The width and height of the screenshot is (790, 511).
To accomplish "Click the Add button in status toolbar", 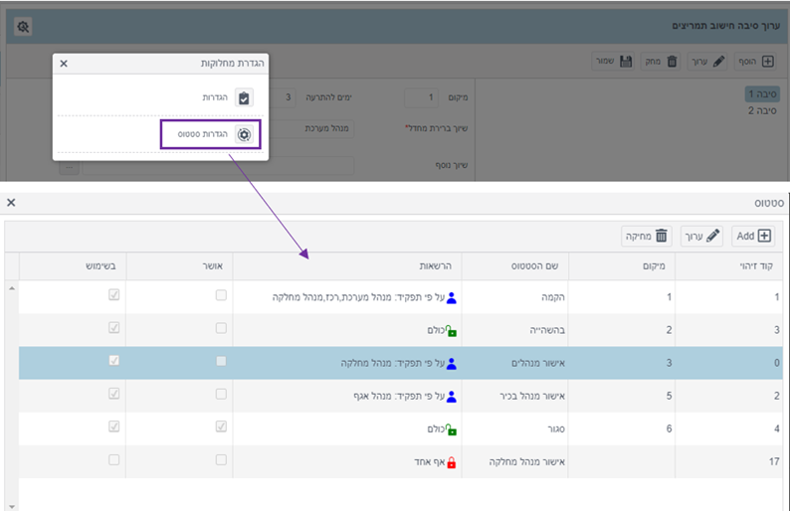I will tap(753, 237).
